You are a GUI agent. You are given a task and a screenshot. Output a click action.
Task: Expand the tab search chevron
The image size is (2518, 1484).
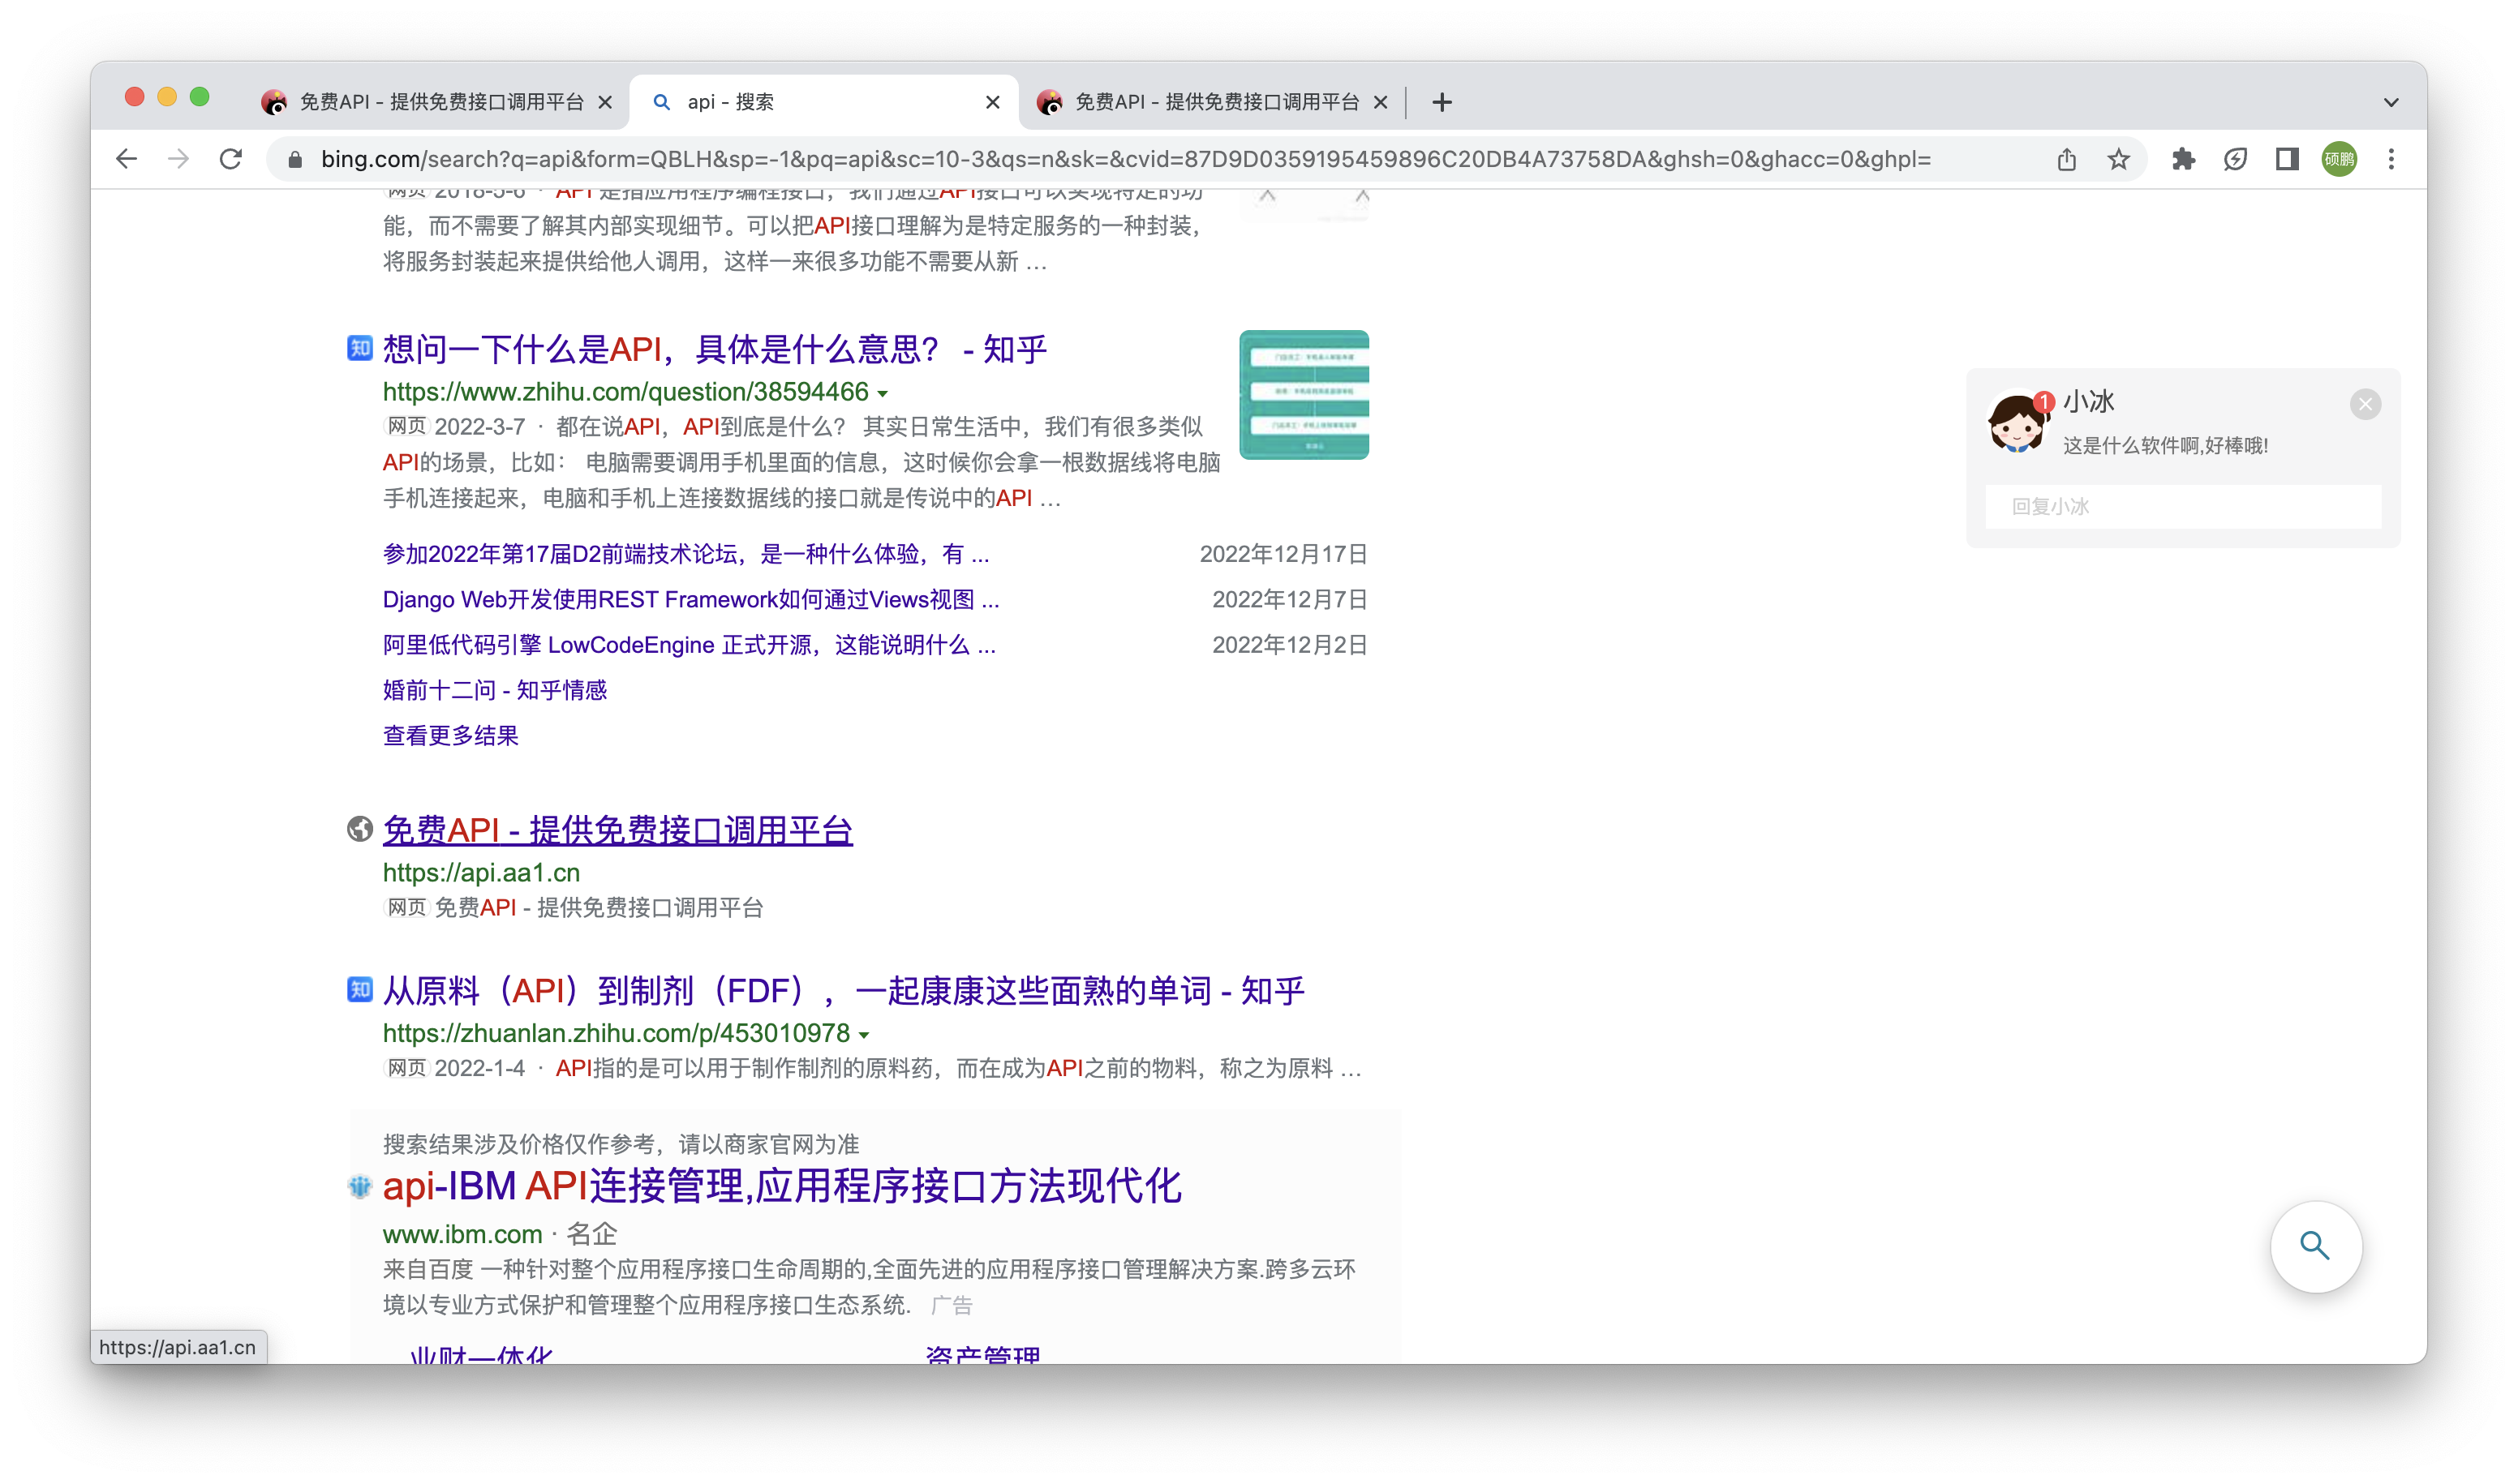(x=2391, y=102)
